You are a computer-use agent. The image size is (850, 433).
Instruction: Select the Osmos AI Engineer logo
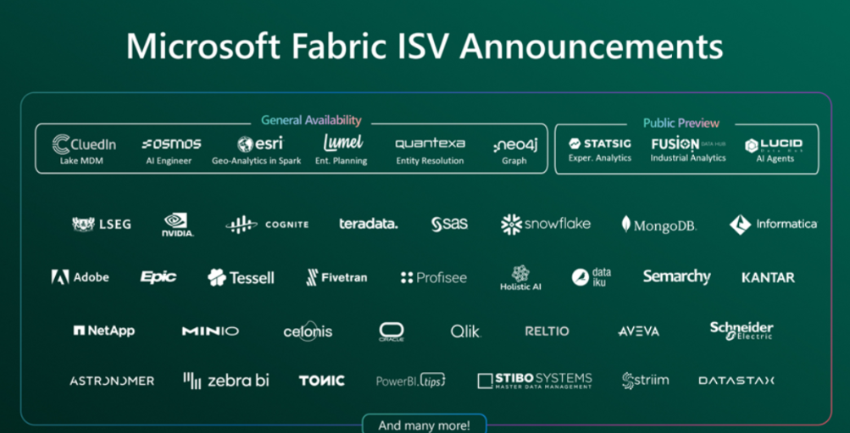[171, 144]
